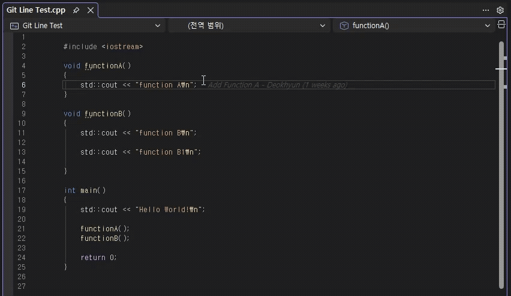Click line number 17 in the gutter
The height and width of the screenshot is (296, 511).
pos(22,191)
